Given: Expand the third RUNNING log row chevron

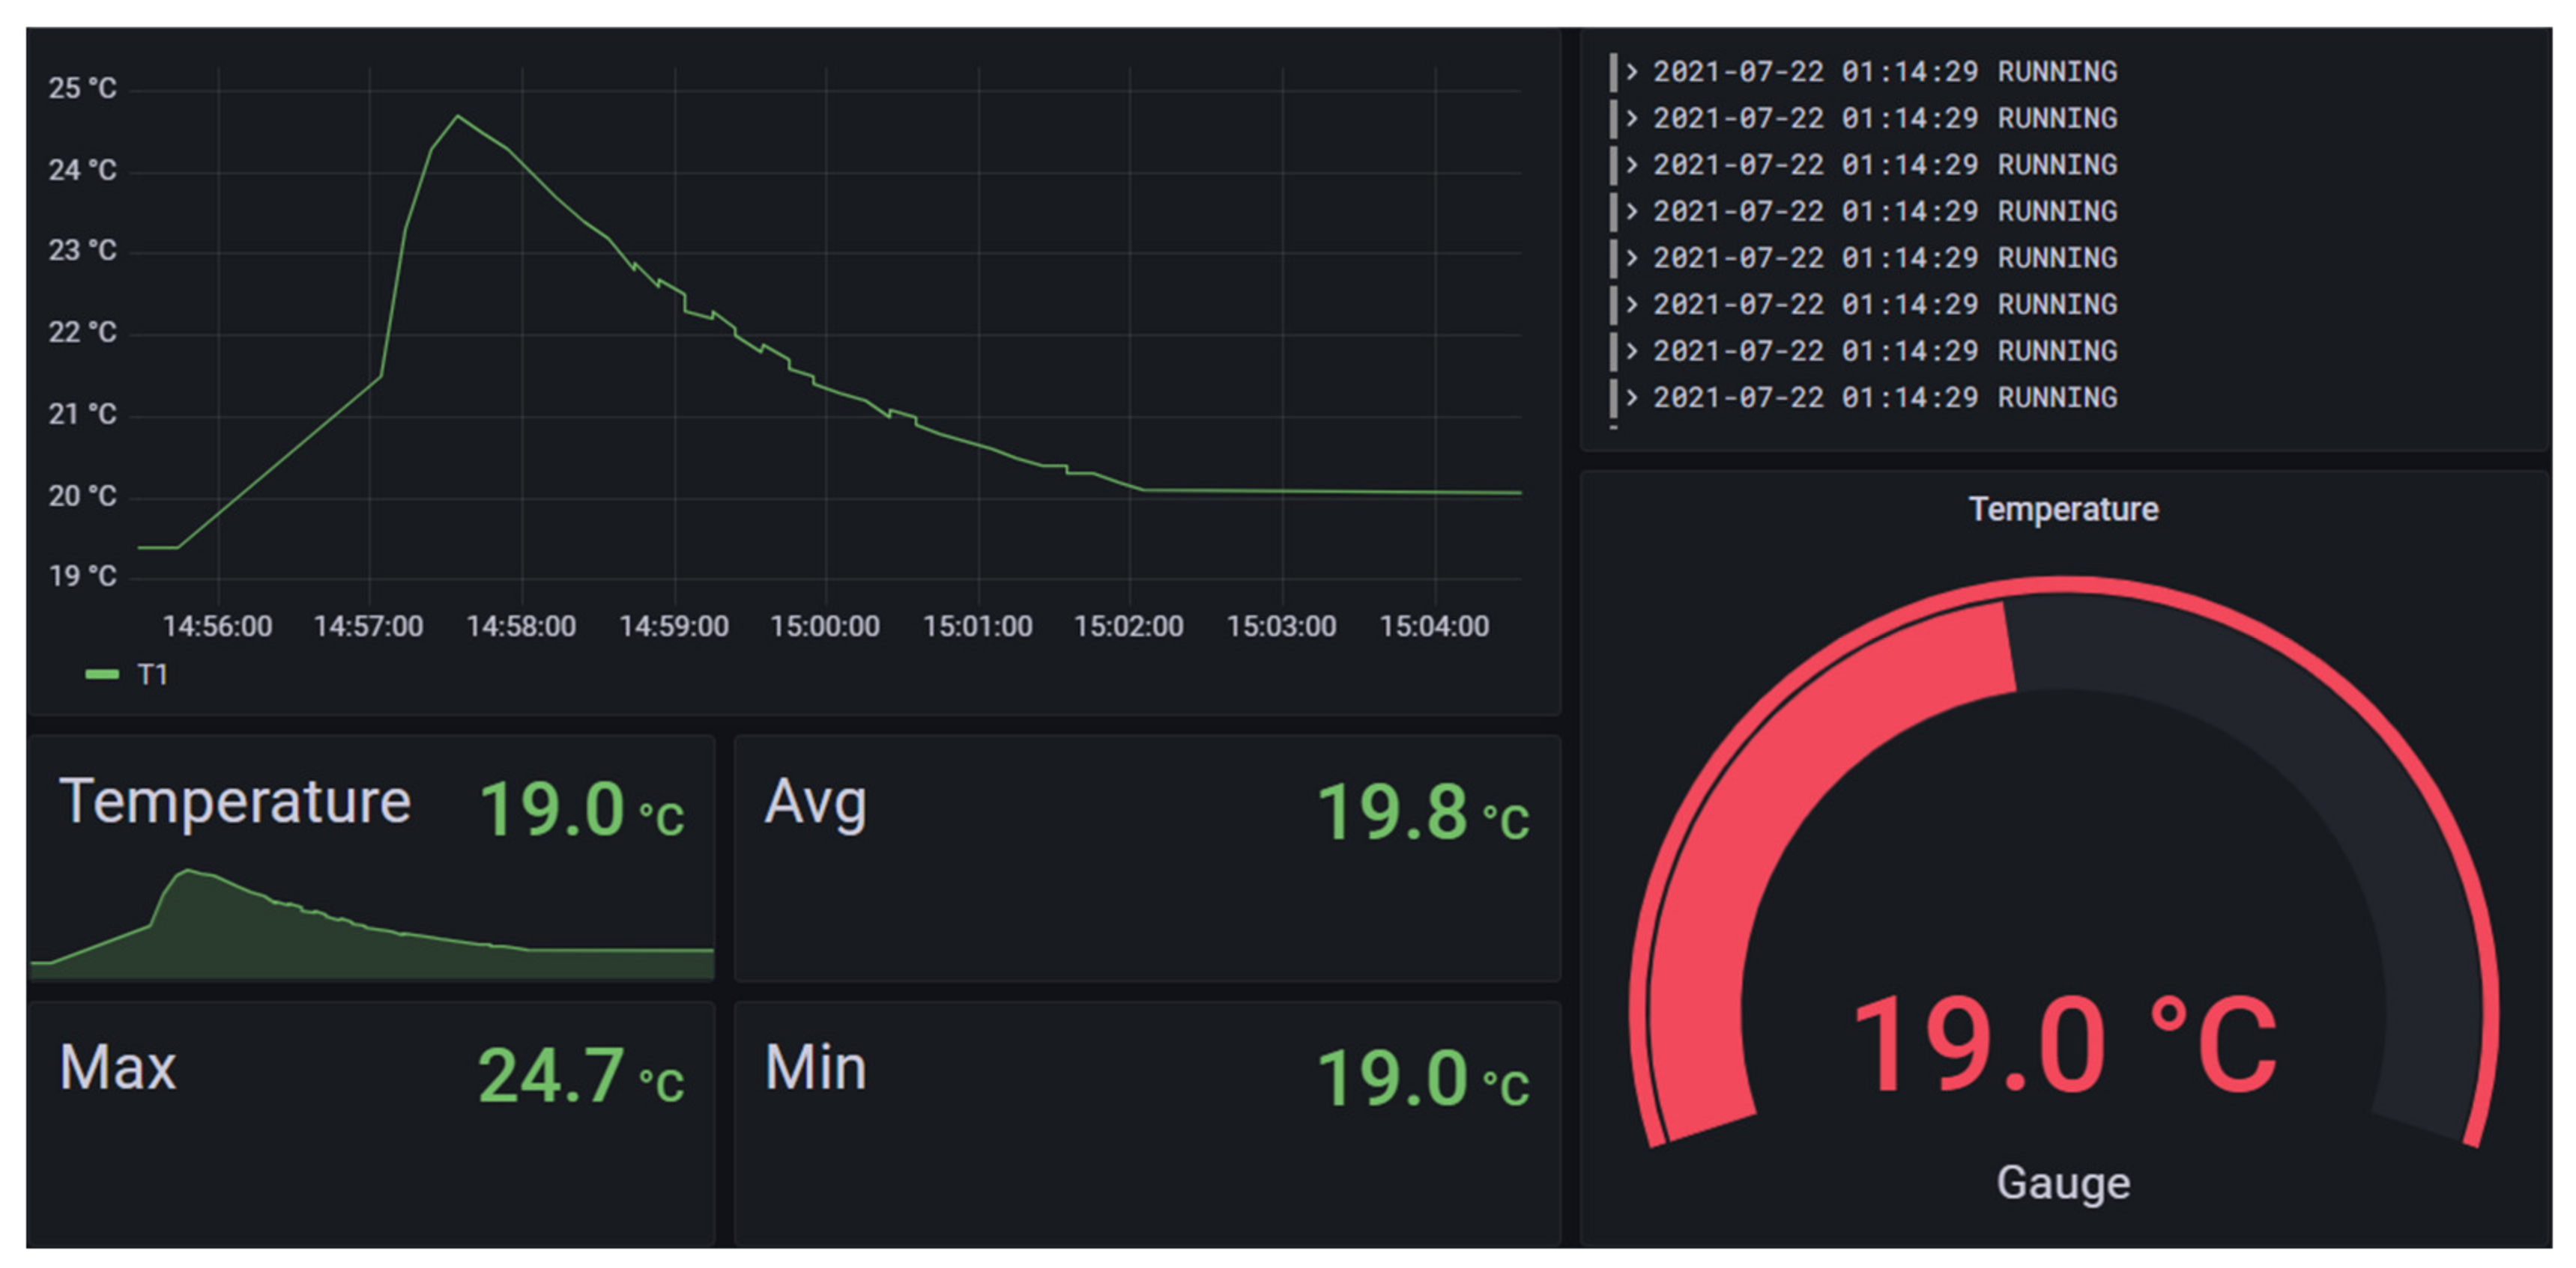Looking at the screenshot, I should (x=1632, y=165).
